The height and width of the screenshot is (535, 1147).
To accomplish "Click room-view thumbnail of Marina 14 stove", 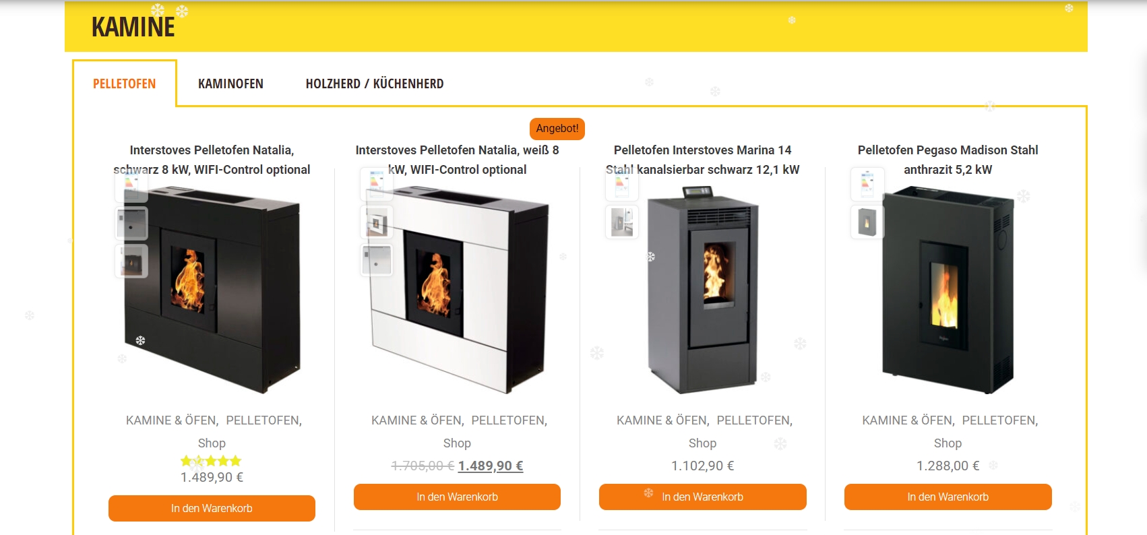I will pos(622,222).
